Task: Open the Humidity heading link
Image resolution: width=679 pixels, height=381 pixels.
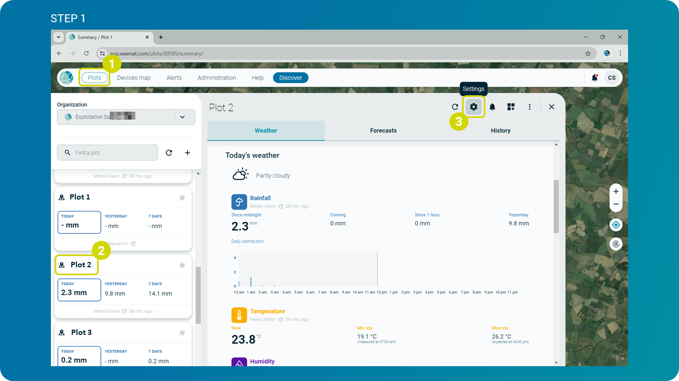Action: (x=263, y=361)
